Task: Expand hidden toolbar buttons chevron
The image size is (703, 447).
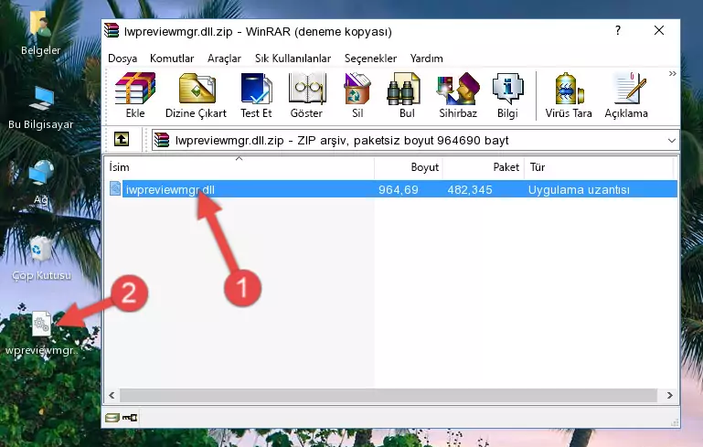Action: point(672,74)
